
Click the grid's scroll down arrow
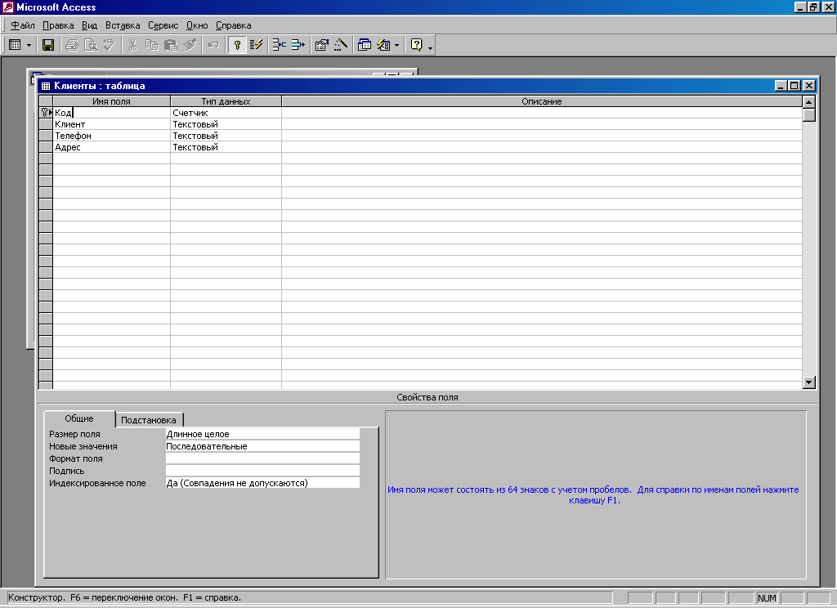click(x=809, y=382)
